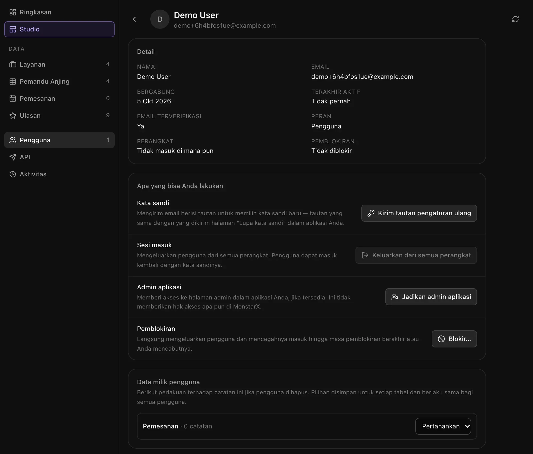Viewport: 533px width, 454px height.
Task: Select the Pengguna sidebar item
Action: coord(59,140)
